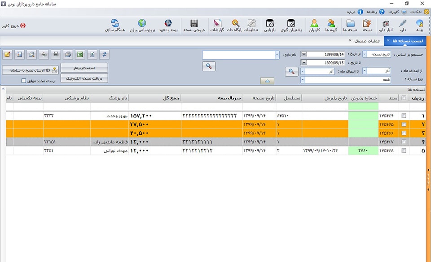431x262 pixels.
Task: Click the پشتیبان گیری (backup) icon
Action: (x=290, y=26)
